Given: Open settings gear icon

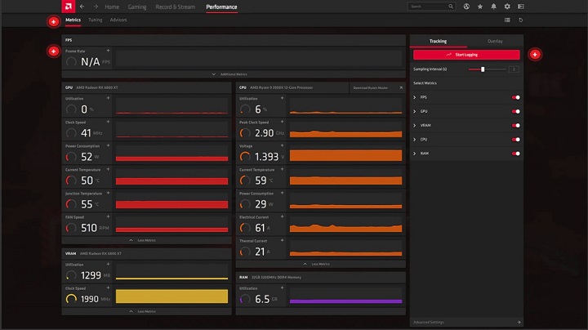Looking at the screenshot, I should [507, 7].
